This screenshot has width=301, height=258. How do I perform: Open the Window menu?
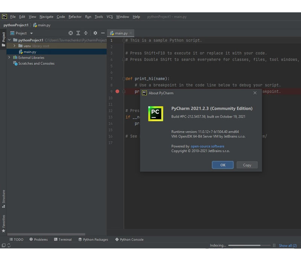pyautogui.click(x=123, y=17)
